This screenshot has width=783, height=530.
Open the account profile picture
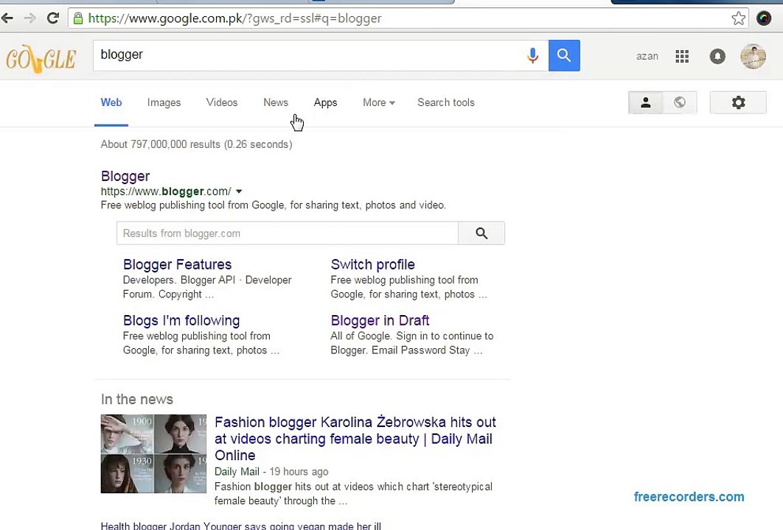(x=753, y=57)
